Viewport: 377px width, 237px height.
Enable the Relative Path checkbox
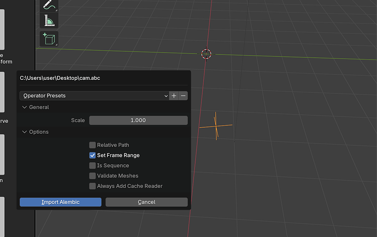click(92, 145)
